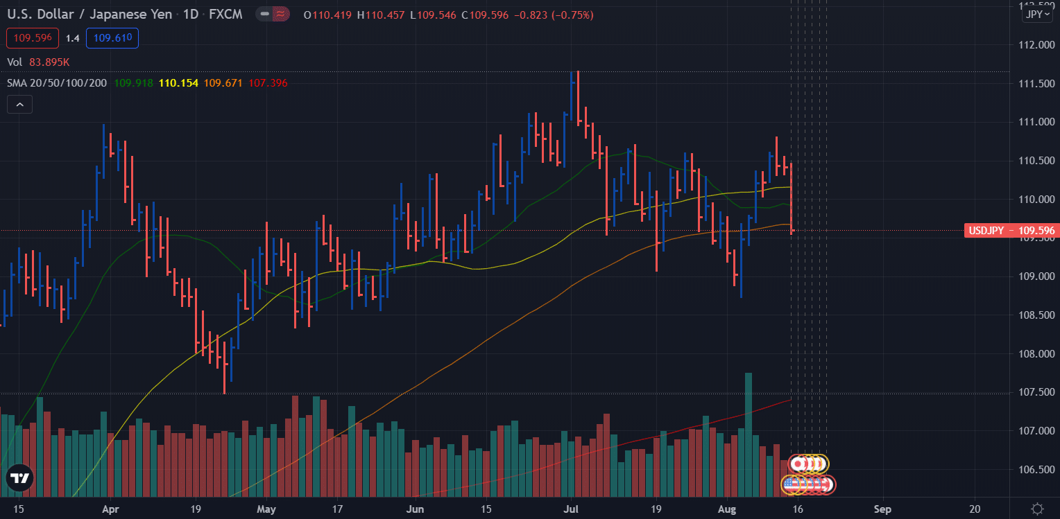Click the tall green volume bar near August
Viewport: 1060px width, 519px height.
click(x=749, y=416)
